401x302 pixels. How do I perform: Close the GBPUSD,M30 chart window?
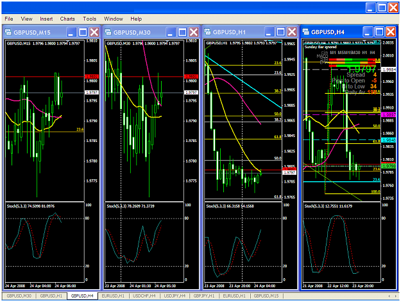coord(194,32)
